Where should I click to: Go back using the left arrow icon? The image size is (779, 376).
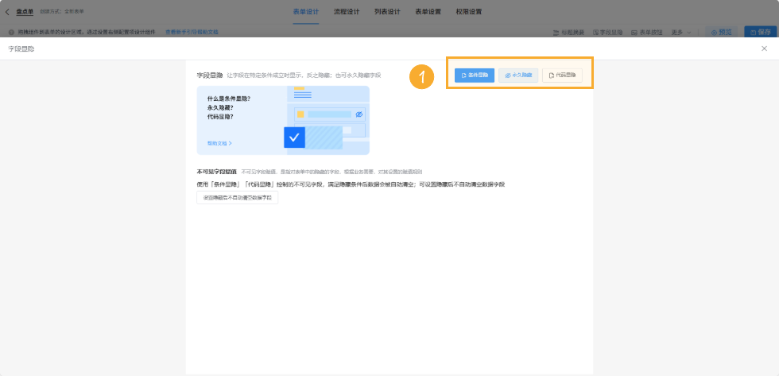(7, 11)
